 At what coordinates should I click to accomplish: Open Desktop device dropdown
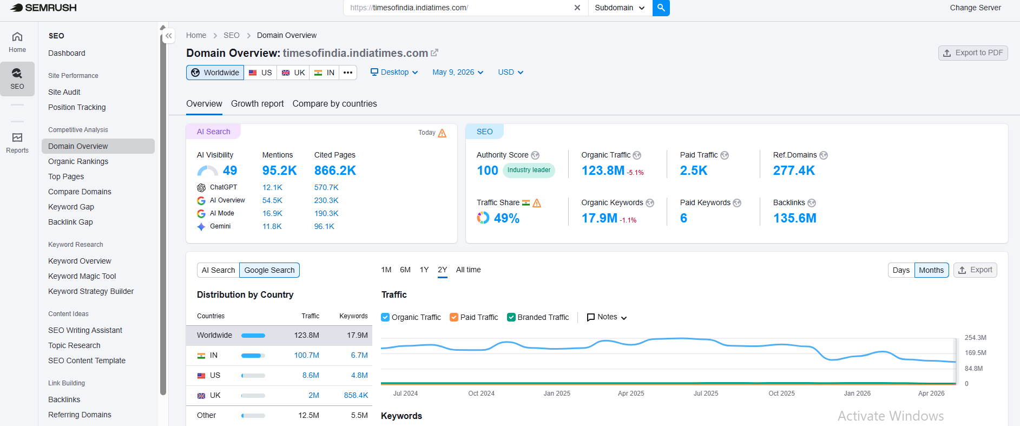point(394,72)
